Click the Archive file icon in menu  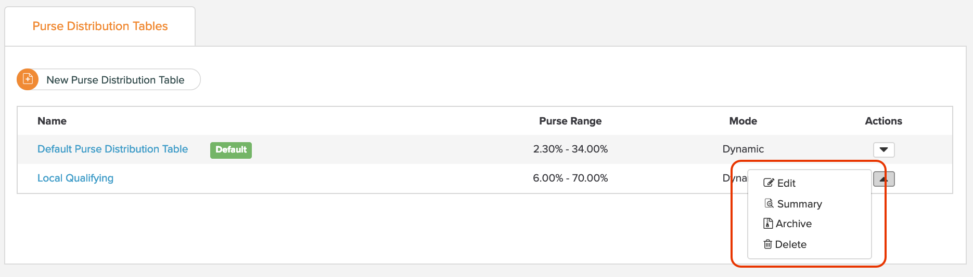tap(768, 224)
